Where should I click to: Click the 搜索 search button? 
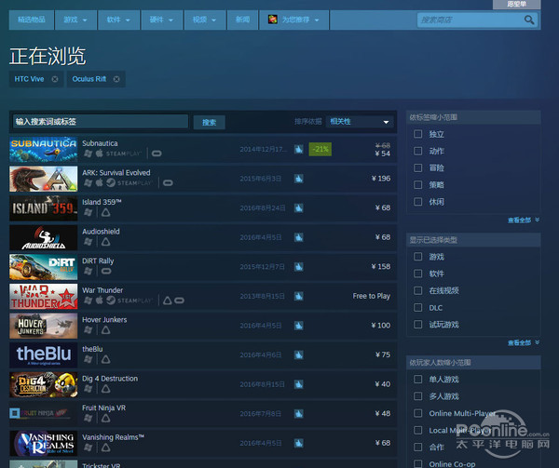tap(210, 123)
